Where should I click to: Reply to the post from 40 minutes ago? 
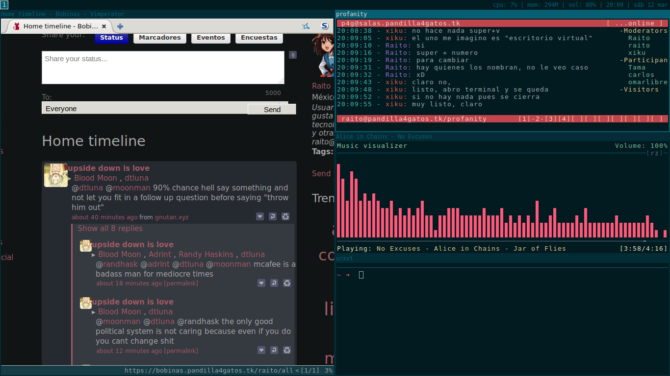273,216
